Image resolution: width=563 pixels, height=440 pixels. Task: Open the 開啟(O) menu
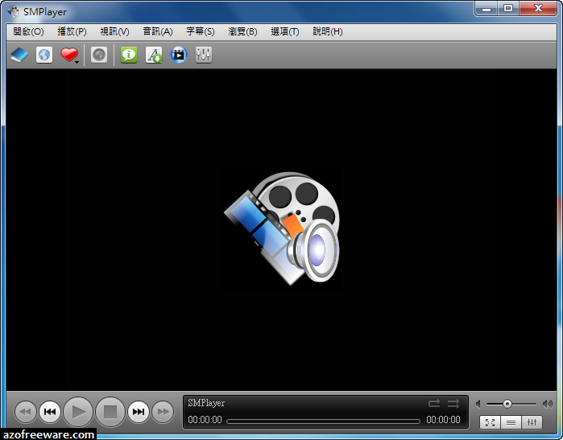pos(28,31)
